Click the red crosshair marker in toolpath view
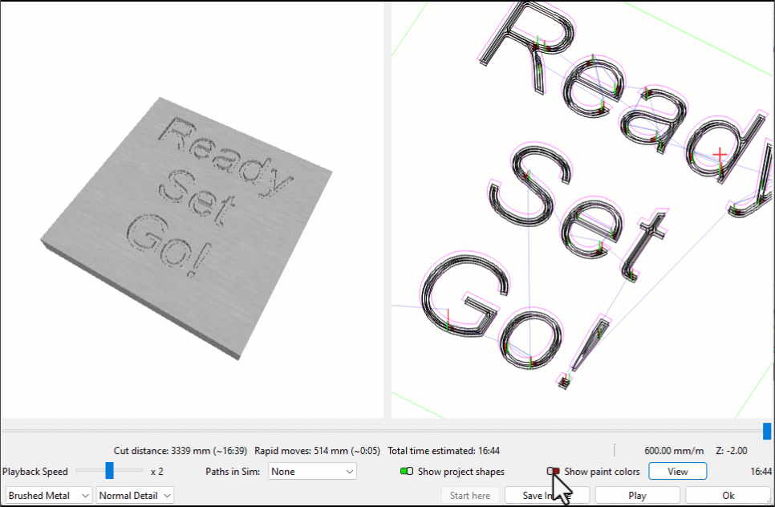Screen dimensions: 775x507 pos(720,153)
